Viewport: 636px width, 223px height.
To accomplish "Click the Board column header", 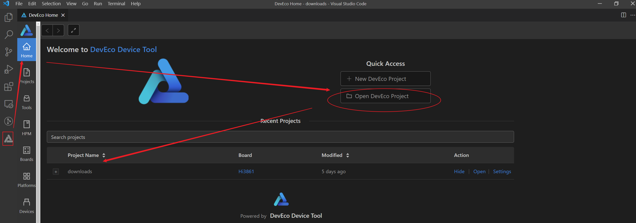I will (245, 155).
